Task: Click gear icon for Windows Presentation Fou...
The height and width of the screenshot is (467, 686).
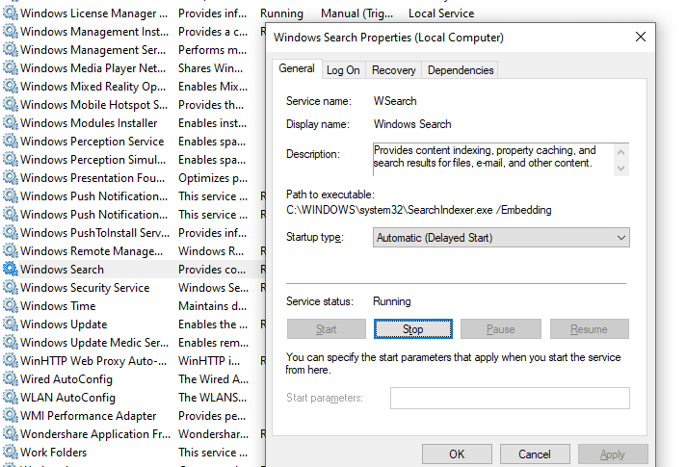Action: coord(11,178)
